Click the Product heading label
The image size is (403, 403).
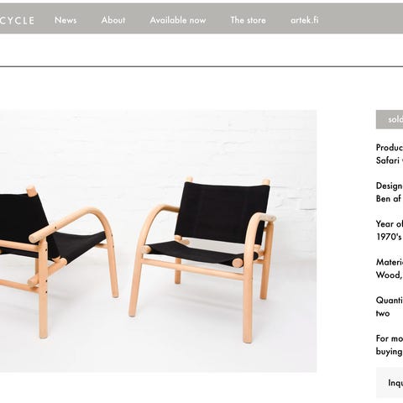(x=390, y=148)
